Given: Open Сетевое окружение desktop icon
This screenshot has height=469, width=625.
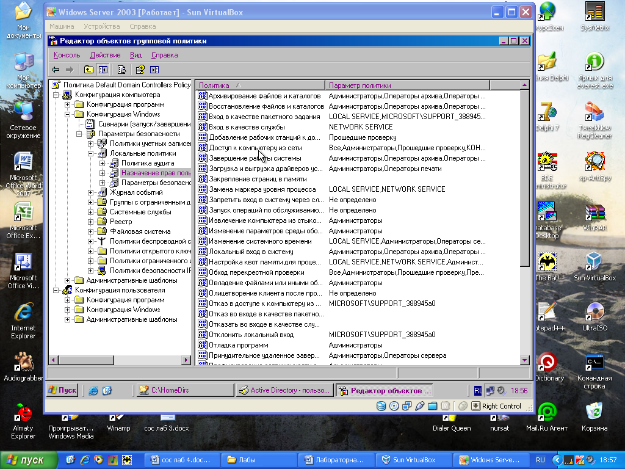Looking at the screenshot, I should pyautogui.click(x=23, y=120).
